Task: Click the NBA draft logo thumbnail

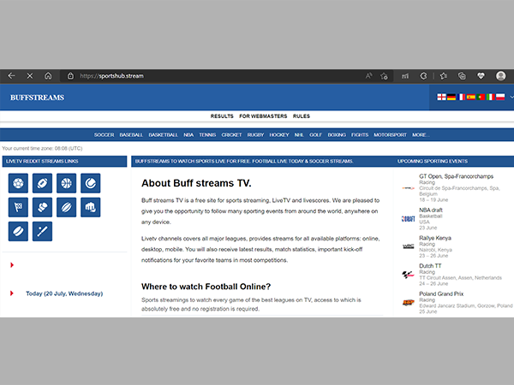Action: pos(408,219)
